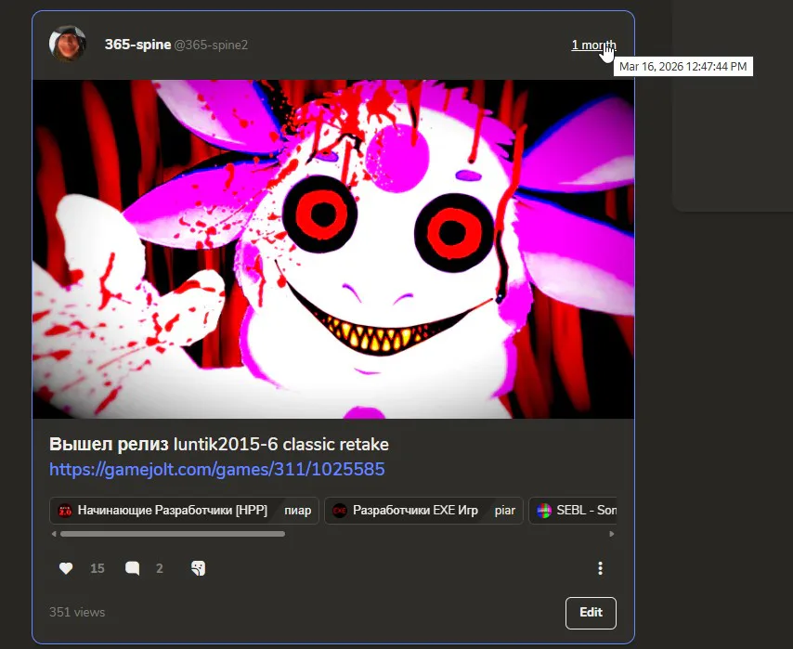Click the right arrow of communities scrollbar
This screenshot has height=649, width=793.
pos(612,534)
